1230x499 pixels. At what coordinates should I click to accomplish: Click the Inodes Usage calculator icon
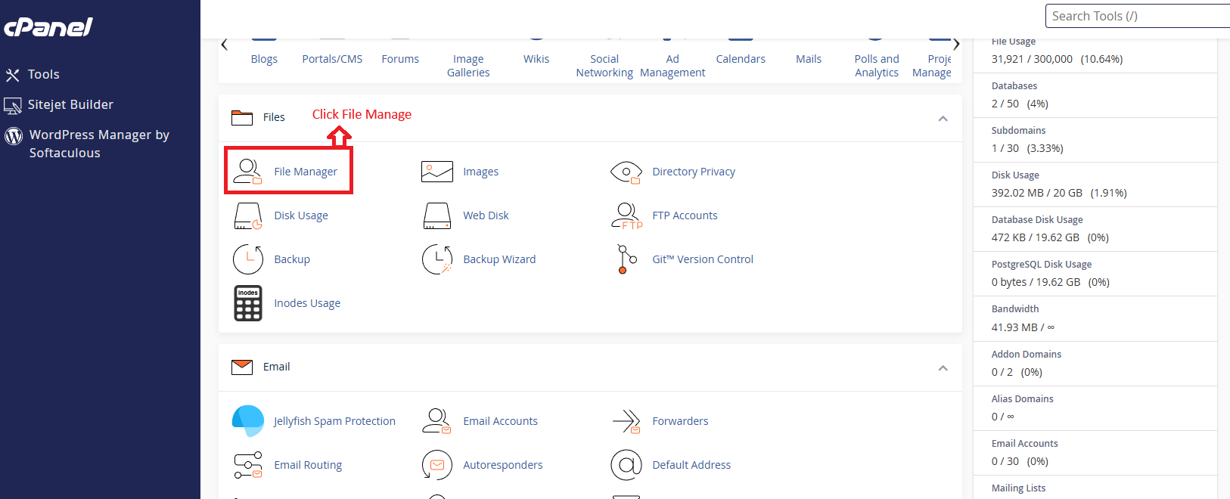point(248,303)
